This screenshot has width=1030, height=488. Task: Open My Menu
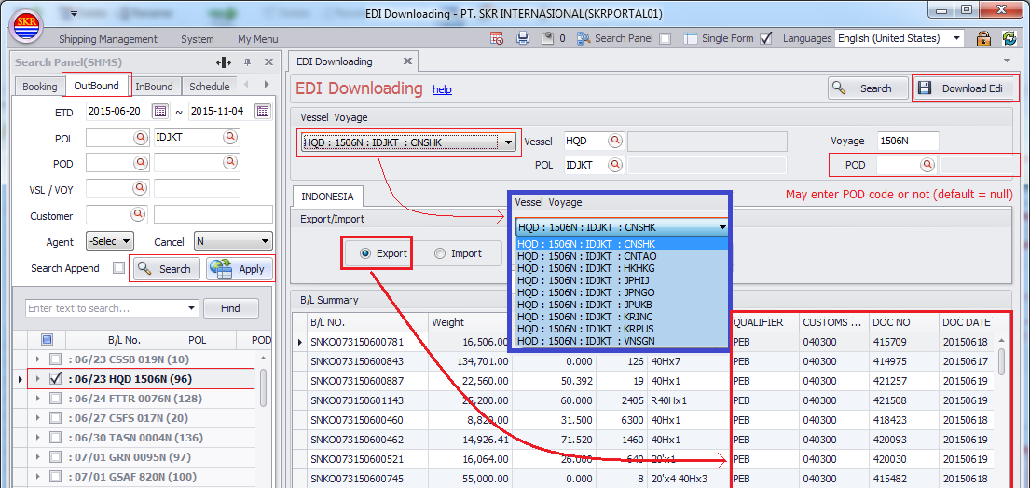click(258, 39)
